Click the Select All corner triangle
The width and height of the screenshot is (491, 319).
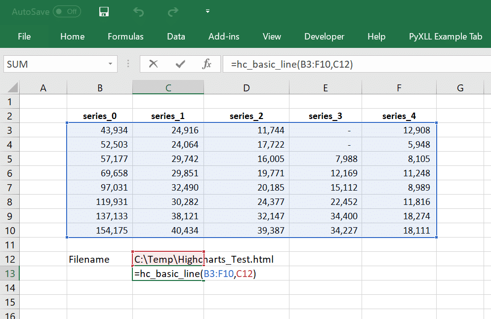[12, 87]
